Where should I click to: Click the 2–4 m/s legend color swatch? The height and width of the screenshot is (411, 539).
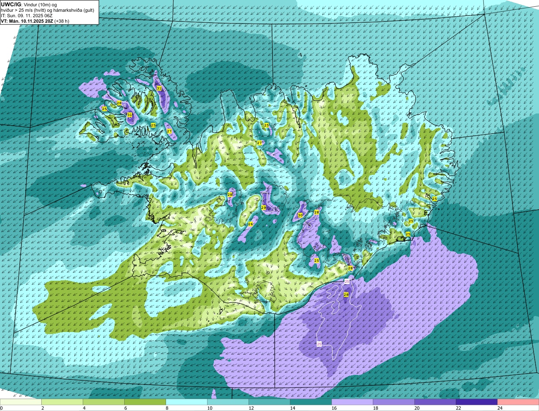[x=62, y=402]
